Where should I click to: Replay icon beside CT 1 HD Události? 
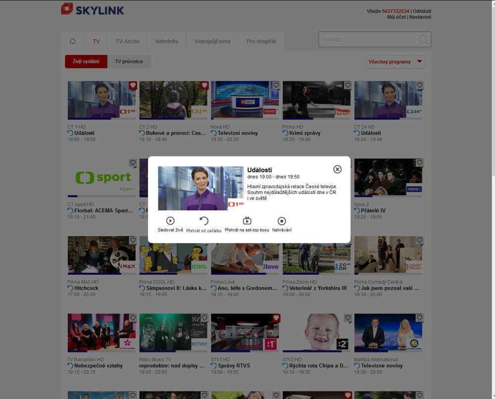[x=70, y=133]
